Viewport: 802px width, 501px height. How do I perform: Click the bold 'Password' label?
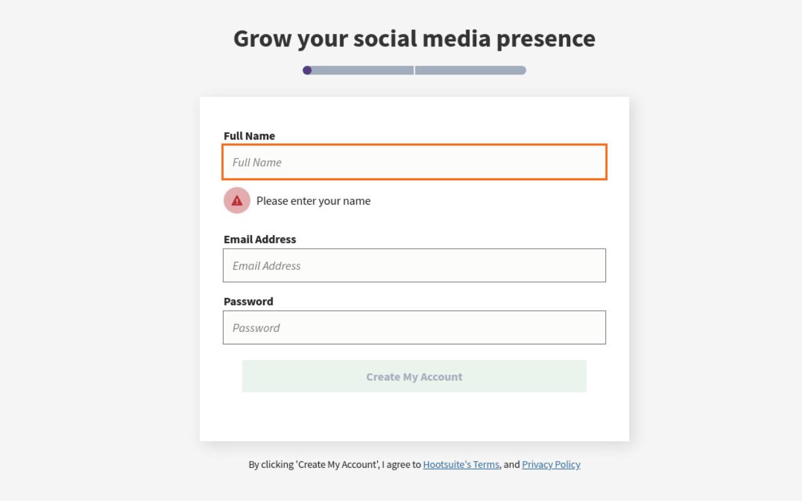[248, 301]
